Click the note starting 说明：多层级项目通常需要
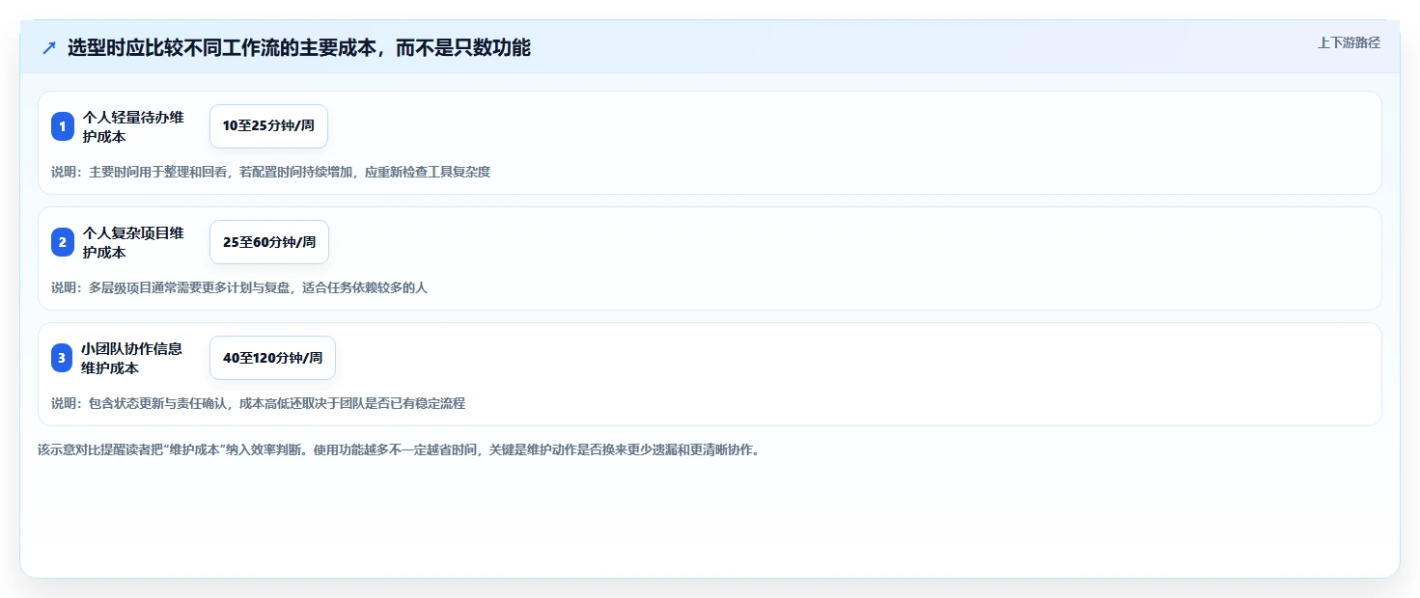The width and height of the screenshot is (1420, 598). (239, 287)
